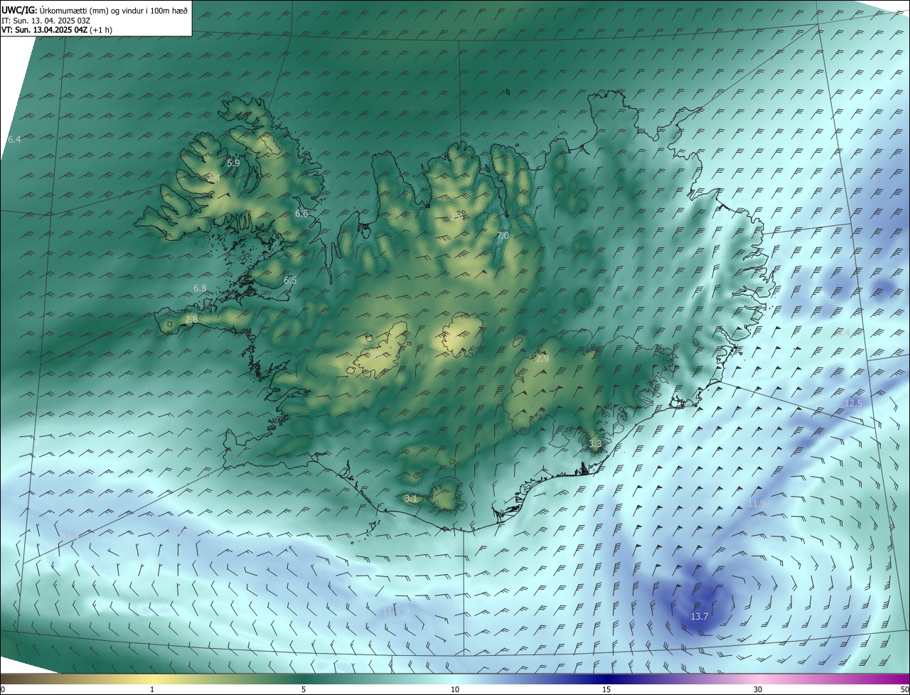Viewport: 910px width, 695px height.
Task: Click the 6.4 value label
Action: pos(14,140)
